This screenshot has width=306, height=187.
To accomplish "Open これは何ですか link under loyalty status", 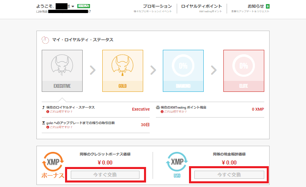I will point(61,111).
